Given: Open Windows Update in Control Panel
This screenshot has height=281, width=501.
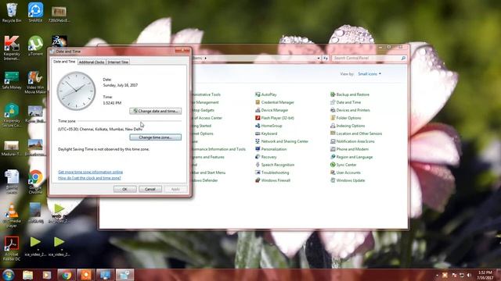Looking at the screenshot, I should pyautogui.click(x=348, y=180).
